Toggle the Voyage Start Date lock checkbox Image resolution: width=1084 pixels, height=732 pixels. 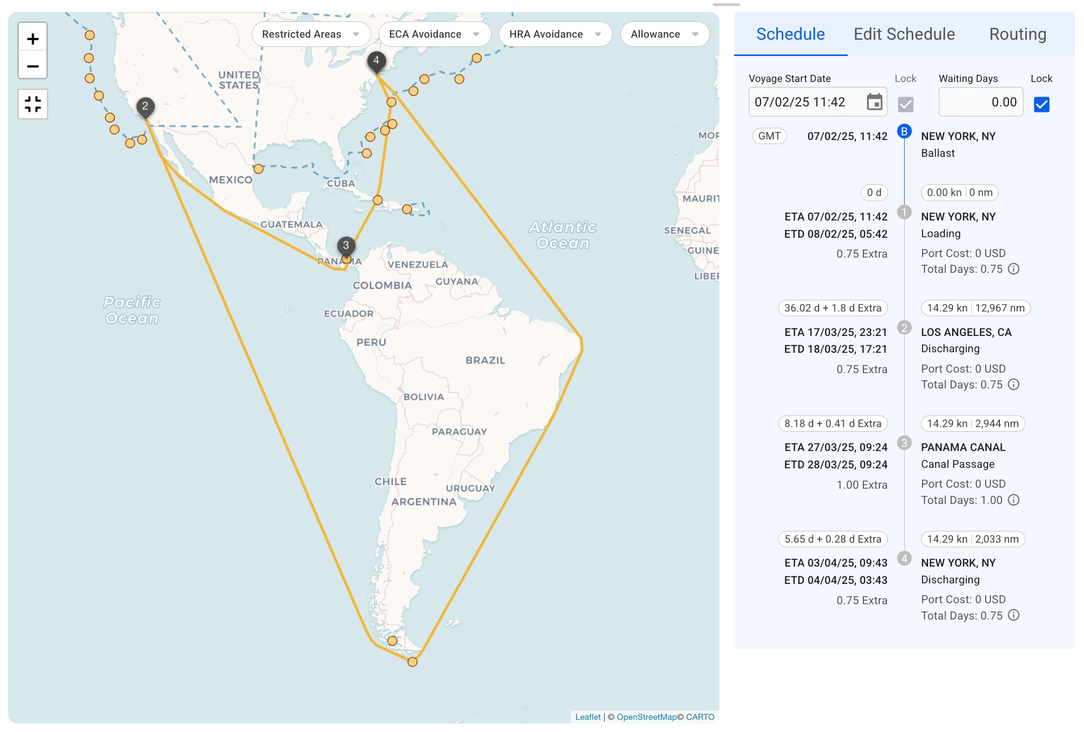click(905, 104)
